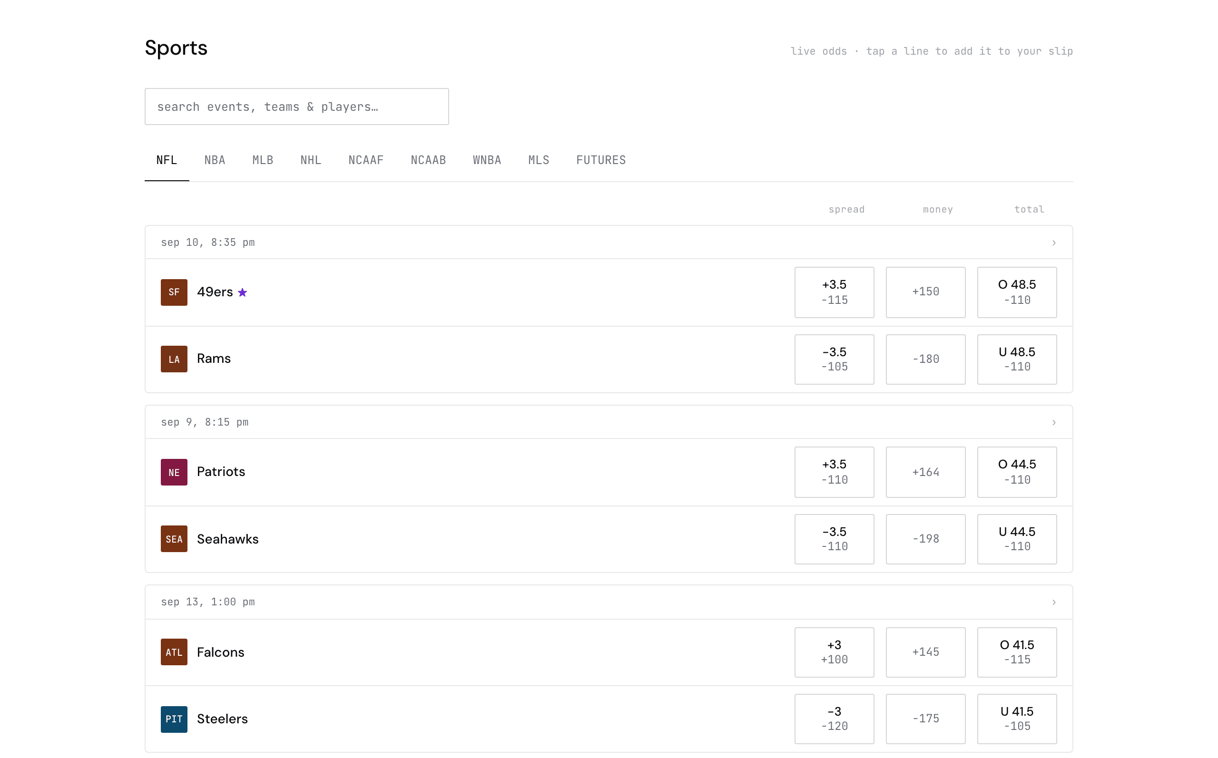Add Falcons +3 spread to slip
This screenshot has height=758, width=1218.
(x=835, y=653)
